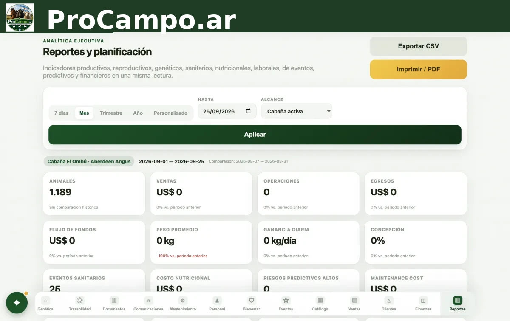Click the Analítica ejecutiva label
510x321 pixels.
click(74, 41)
